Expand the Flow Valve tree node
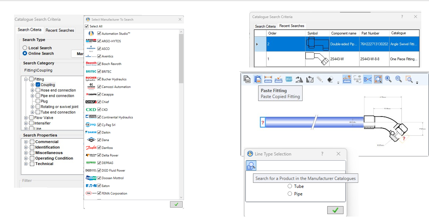The image size is (429, 218). click(26, 118)
